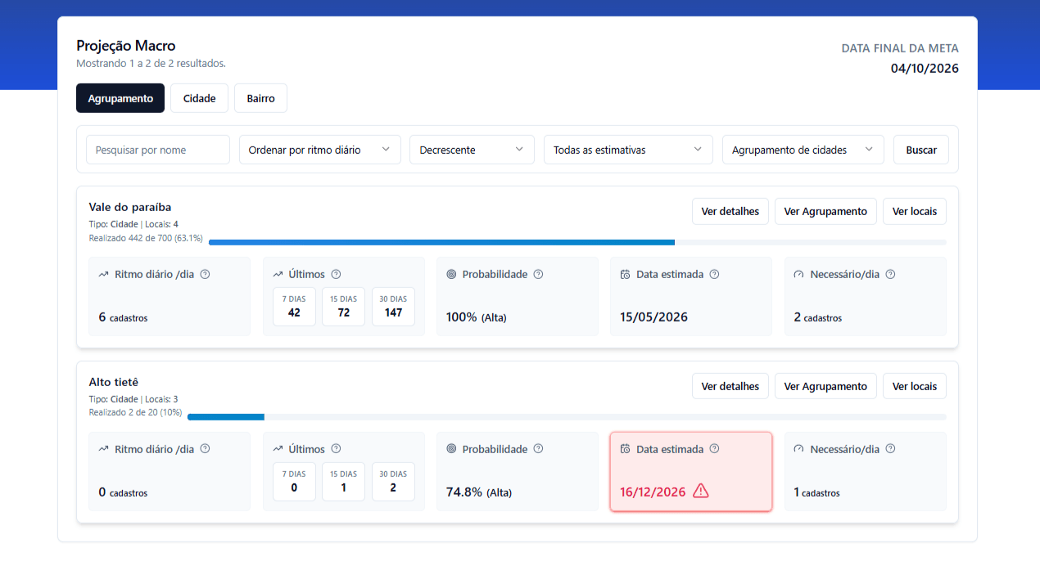Click 'Mostrando 1 a 2 de 2 resultados.' text
Image resolution: width=1040 pixels, height=584 pixels.
[x=151, y=63]
